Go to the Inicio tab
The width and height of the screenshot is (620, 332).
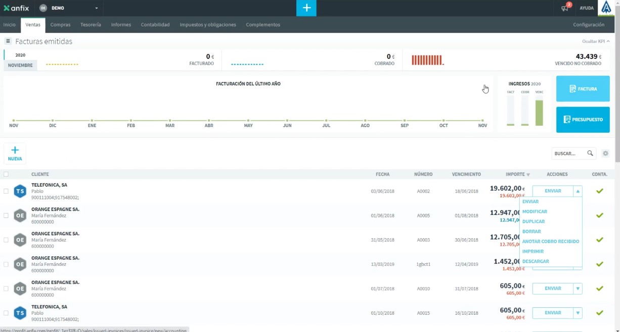(x=10, y=25)
